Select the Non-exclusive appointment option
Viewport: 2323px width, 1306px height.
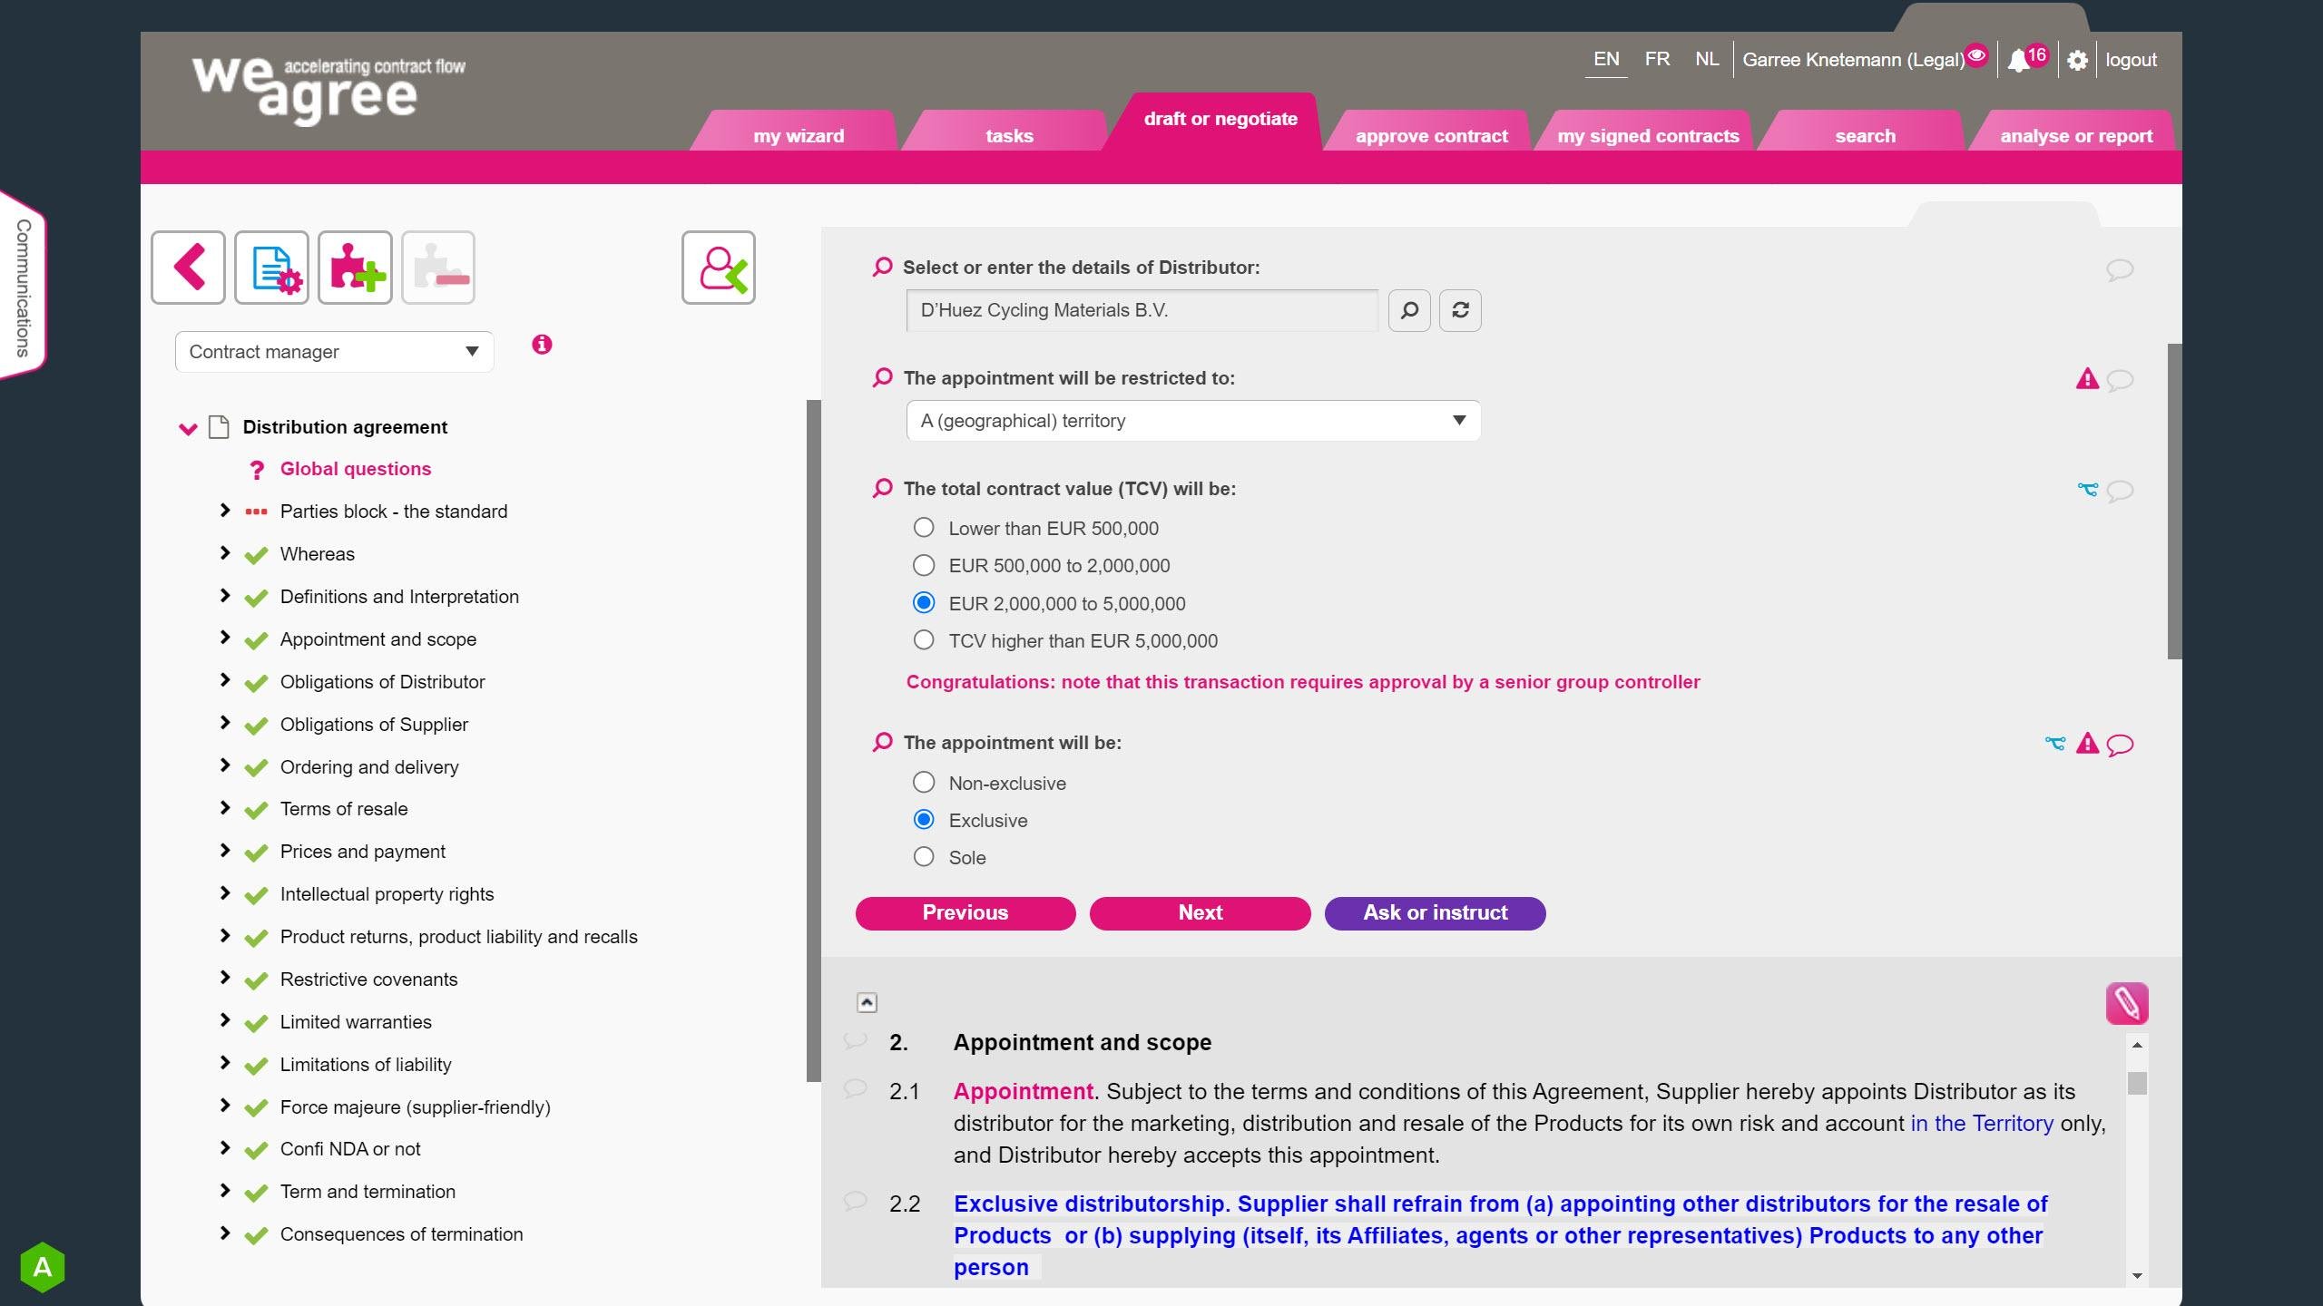click(924, 783)
